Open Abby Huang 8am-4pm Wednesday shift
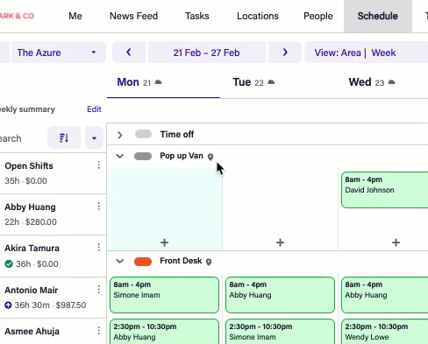The image size is (428, 344). 385,295
